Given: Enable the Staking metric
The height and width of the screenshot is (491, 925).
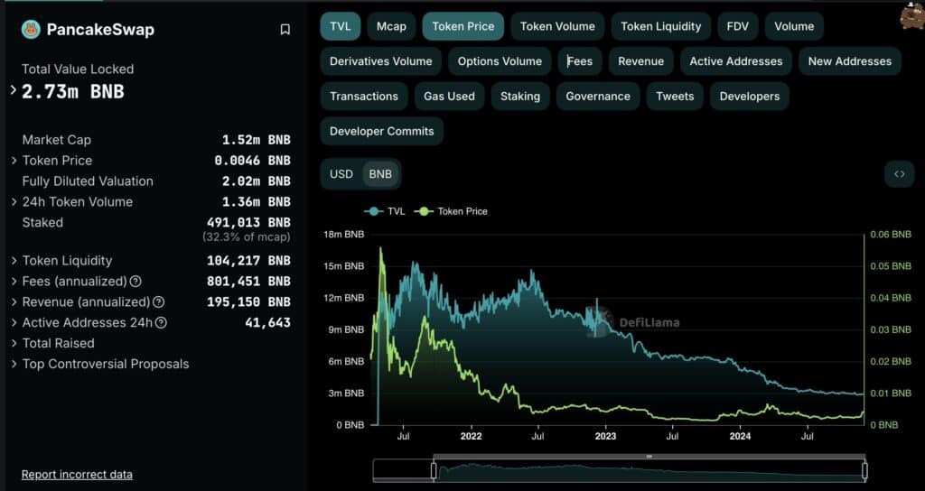Looking at the screenshot, I should click(520, 96).
